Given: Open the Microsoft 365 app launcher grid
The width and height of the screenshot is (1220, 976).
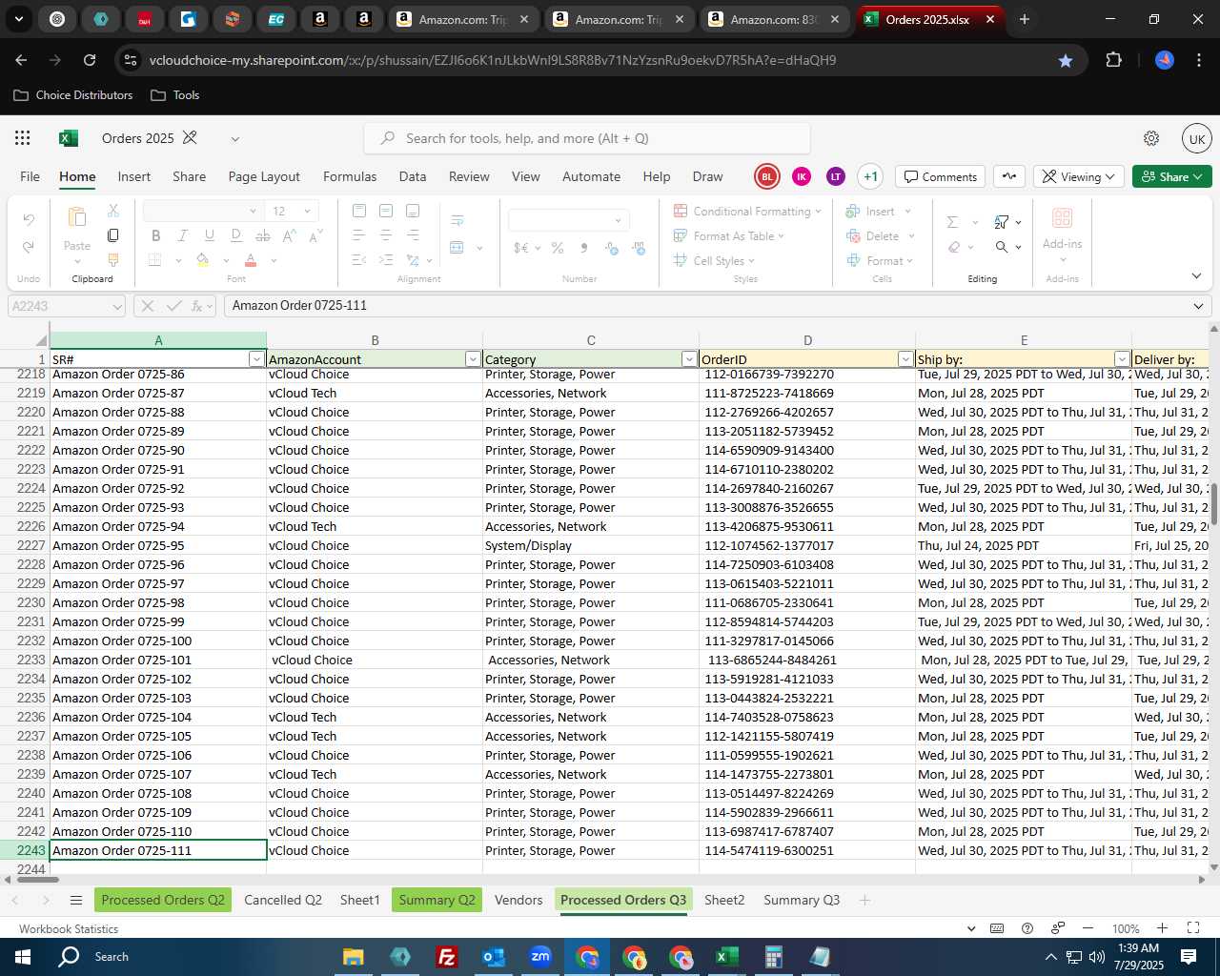Looking at the screenshot, I should (23, 138).
